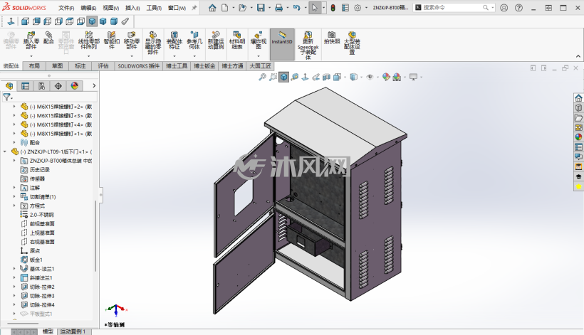Expand the M6X15焊接螺钉<2> tree node
This screenshot has height=335, width=584.
14,107
